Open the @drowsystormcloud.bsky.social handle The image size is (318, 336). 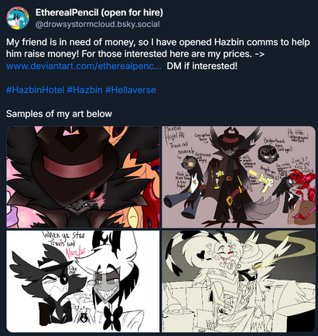(97, 24)
